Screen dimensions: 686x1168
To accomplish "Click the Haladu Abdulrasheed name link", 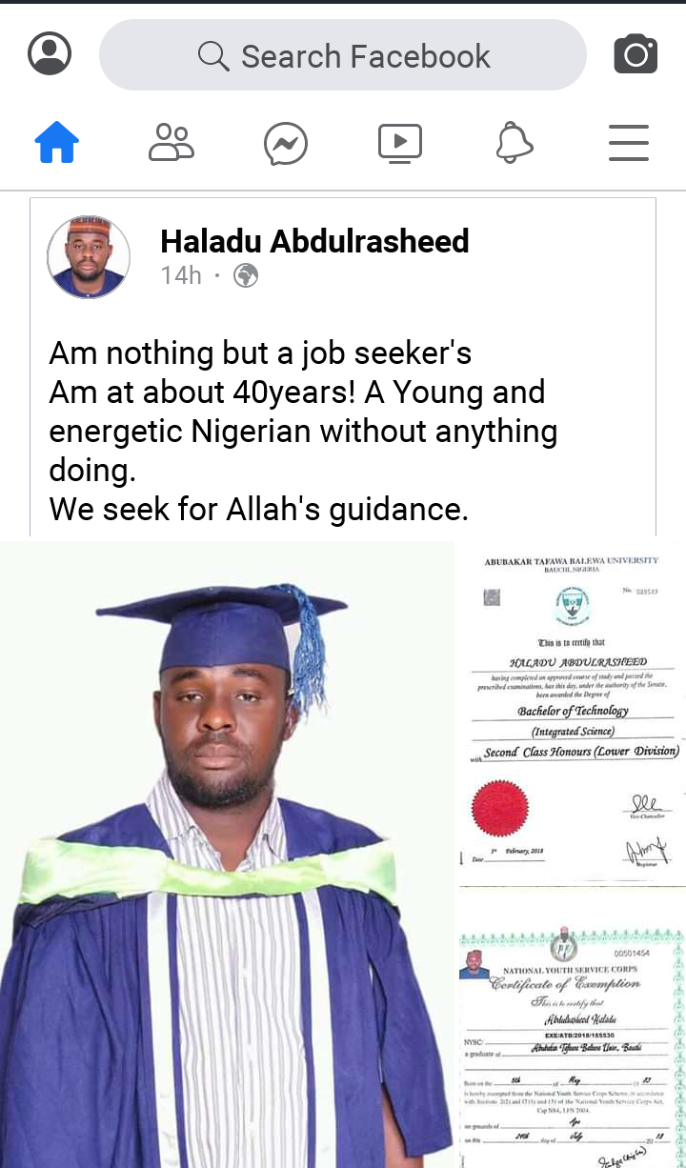I will coord(314,241).
